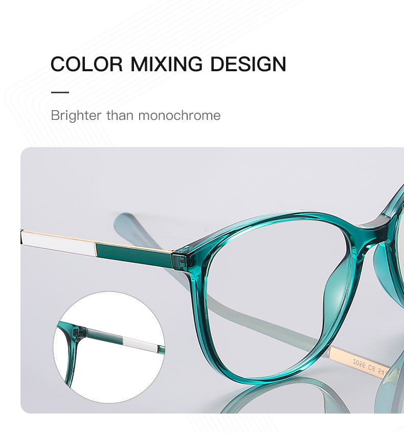Click the hinge shown in the circular inset
404x433 pixels.
point(79,331)
